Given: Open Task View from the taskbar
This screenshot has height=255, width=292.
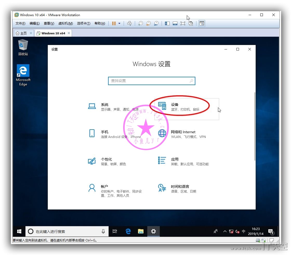Looking at the screenshot, I should [x=115, y=232].
